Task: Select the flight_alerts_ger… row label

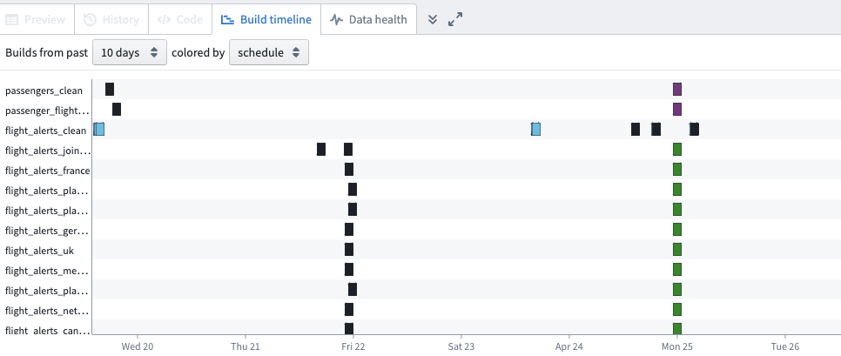Action: 47,231
